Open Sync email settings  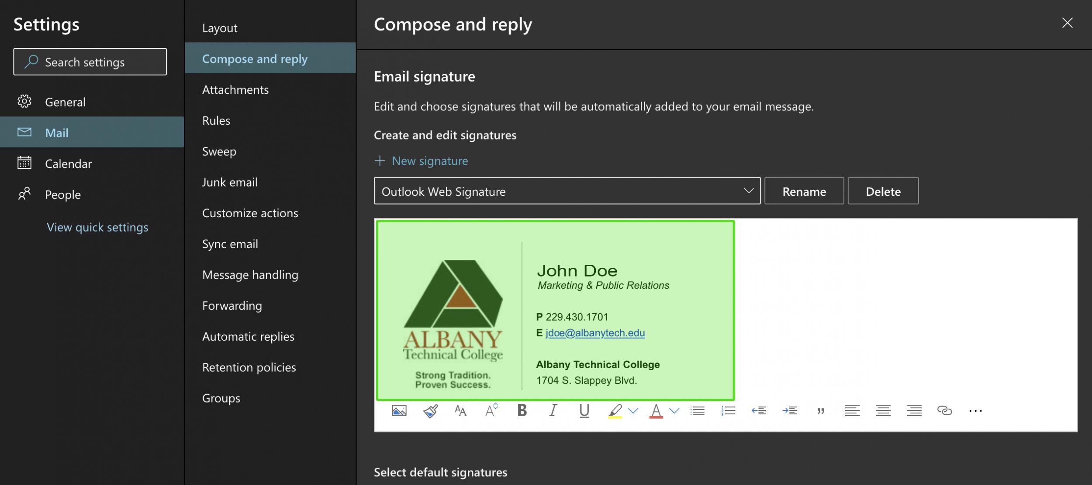pyautogui.click(x=270, y=244)
